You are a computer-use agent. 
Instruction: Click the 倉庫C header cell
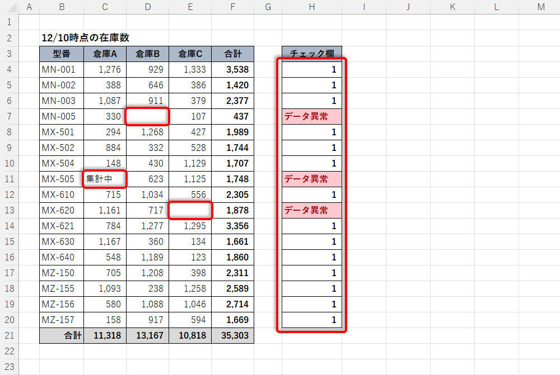tap(190, 54)
